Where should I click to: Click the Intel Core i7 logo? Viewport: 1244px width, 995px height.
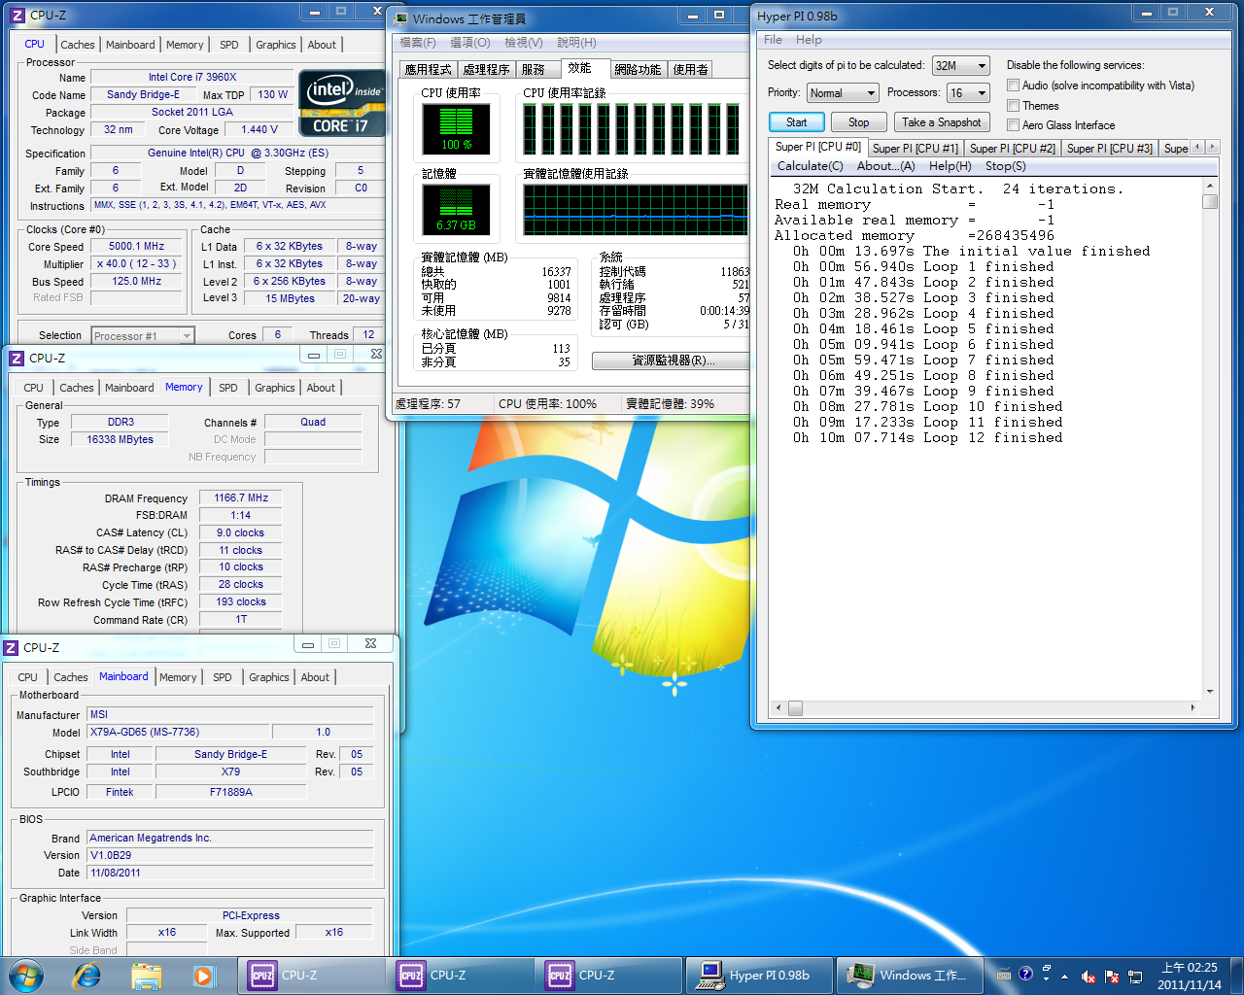[342, 103]
